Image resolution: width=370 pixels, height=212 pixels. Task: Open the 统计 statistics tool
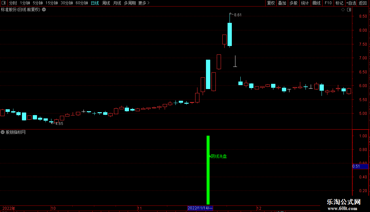pyautogui.click(x=305, y=3)
